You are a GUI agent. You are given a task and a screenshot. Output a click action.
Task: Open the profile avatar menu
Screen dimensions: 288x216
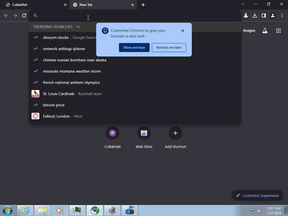[273, 16]
